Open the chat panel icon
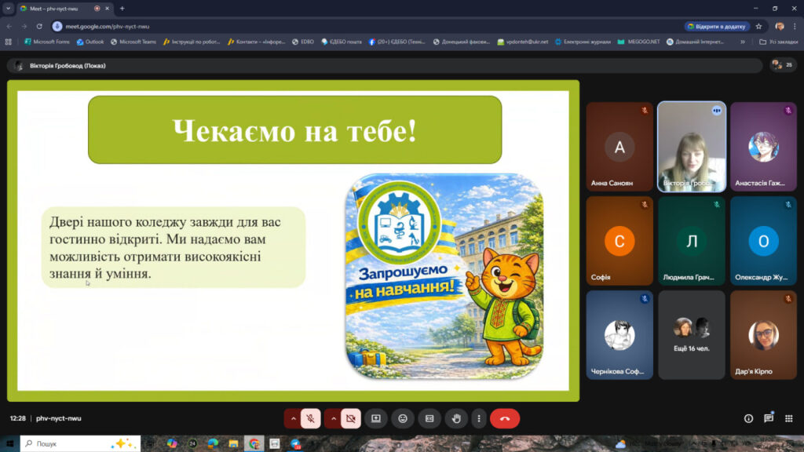 tap(769, 418)
